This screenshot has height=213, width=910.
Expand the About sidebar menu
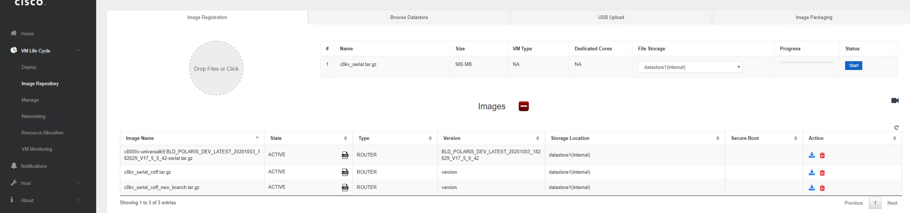(x=45, y=200)
